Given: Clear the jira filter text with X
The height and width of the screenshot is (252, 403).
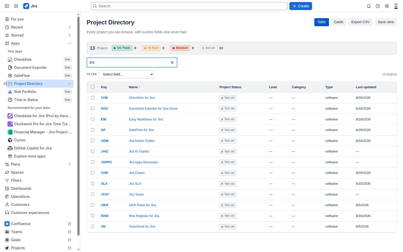Looking at the screenshot, I should pyautogui.click(x=172, y=62).
